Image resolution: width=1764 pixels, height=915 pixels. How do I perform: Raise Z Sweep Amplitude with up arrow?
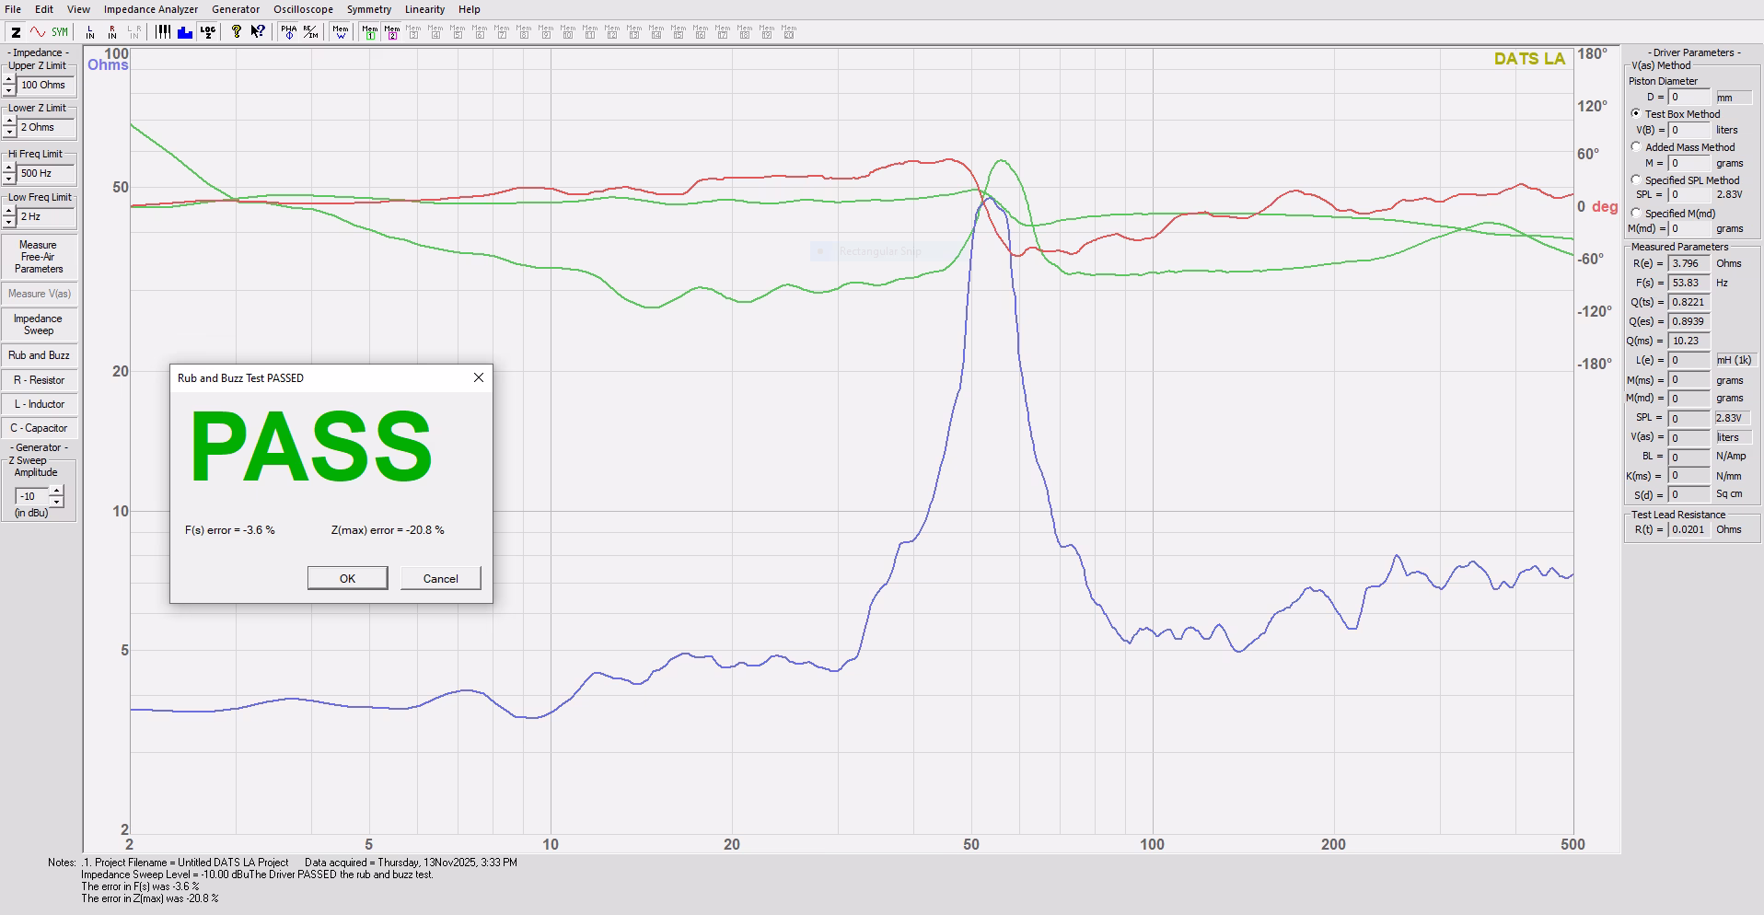(57, 492)
